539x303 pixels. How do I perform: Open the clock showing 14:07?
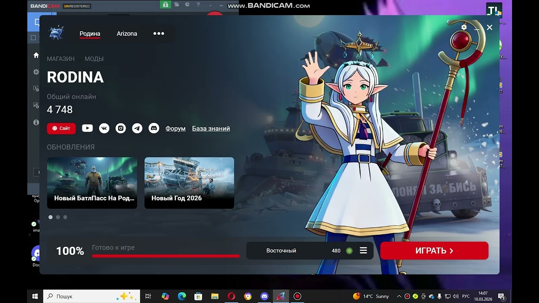coord(483,296)
